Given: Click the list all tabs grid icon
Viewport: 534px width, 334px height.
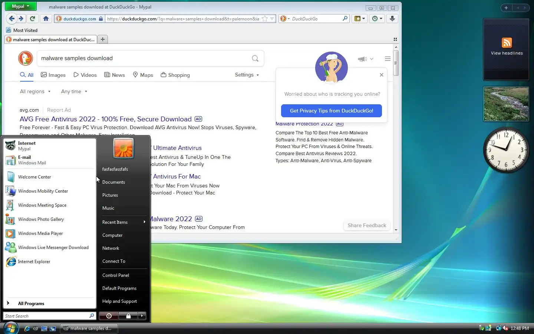Looking at the screenshot, I should [x=395, y=39].
